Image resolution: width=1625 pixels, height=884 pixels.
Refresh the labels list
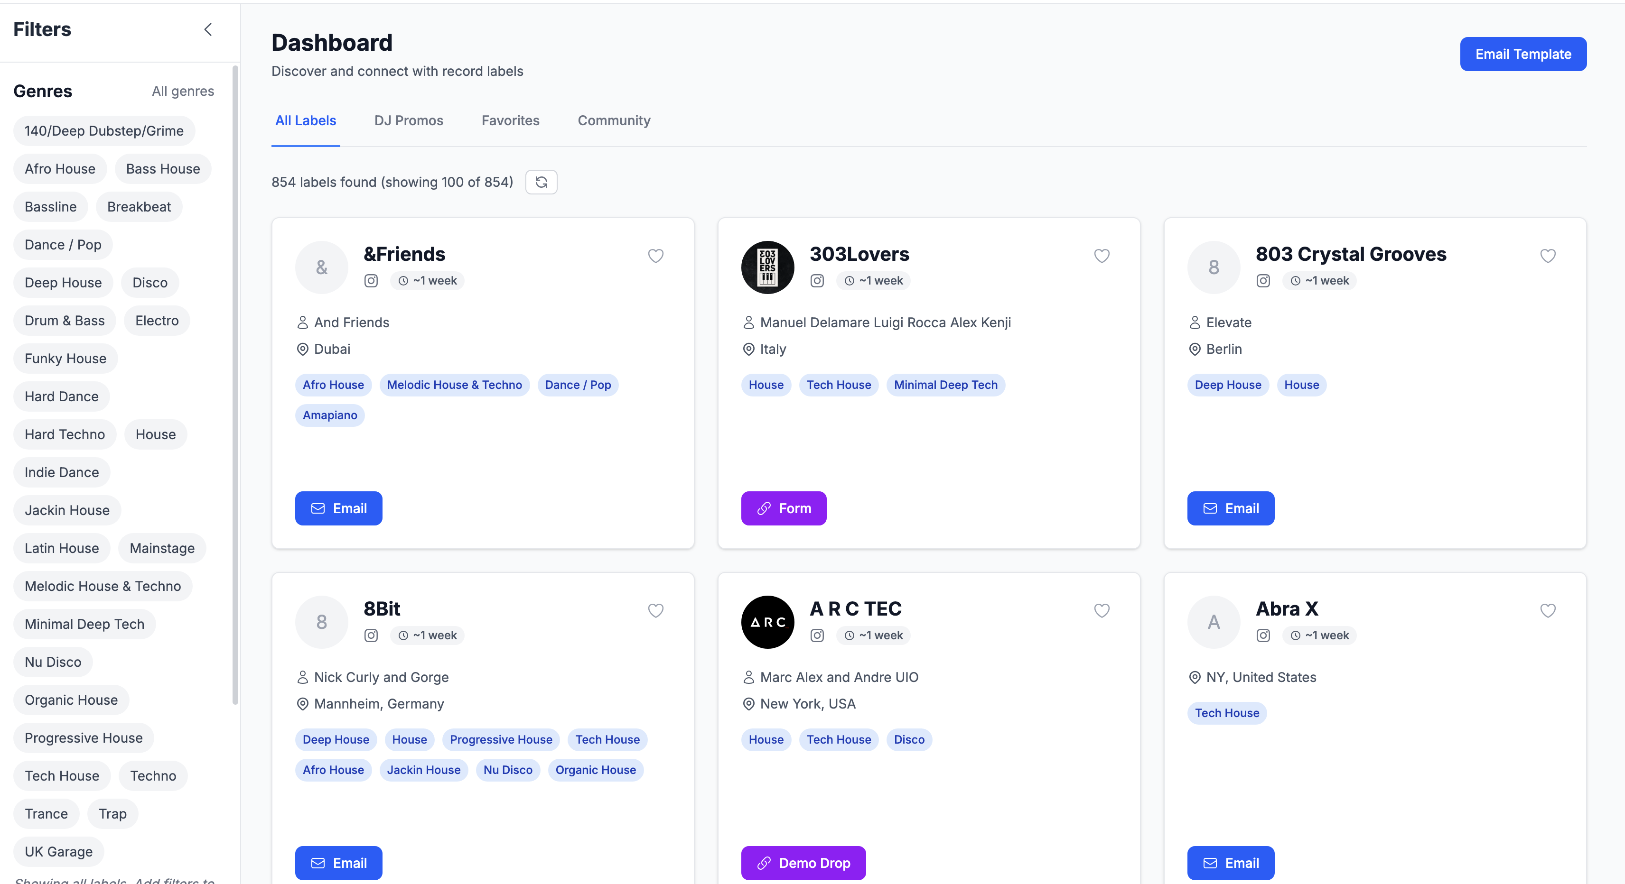click(541, 182)
